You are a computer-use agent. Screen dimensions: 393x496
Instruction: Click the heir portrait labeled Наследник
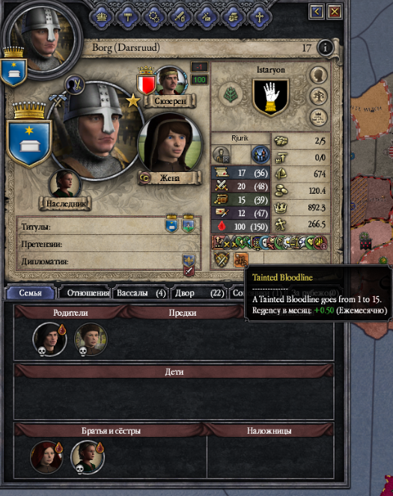coord(65,184)
